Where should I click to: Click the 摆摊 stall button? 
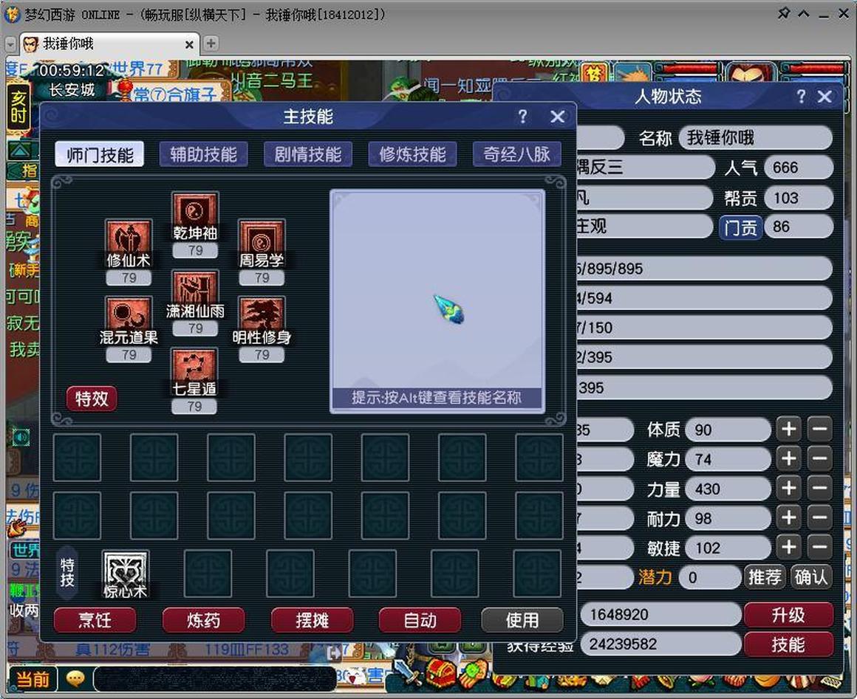click(313, 620)
